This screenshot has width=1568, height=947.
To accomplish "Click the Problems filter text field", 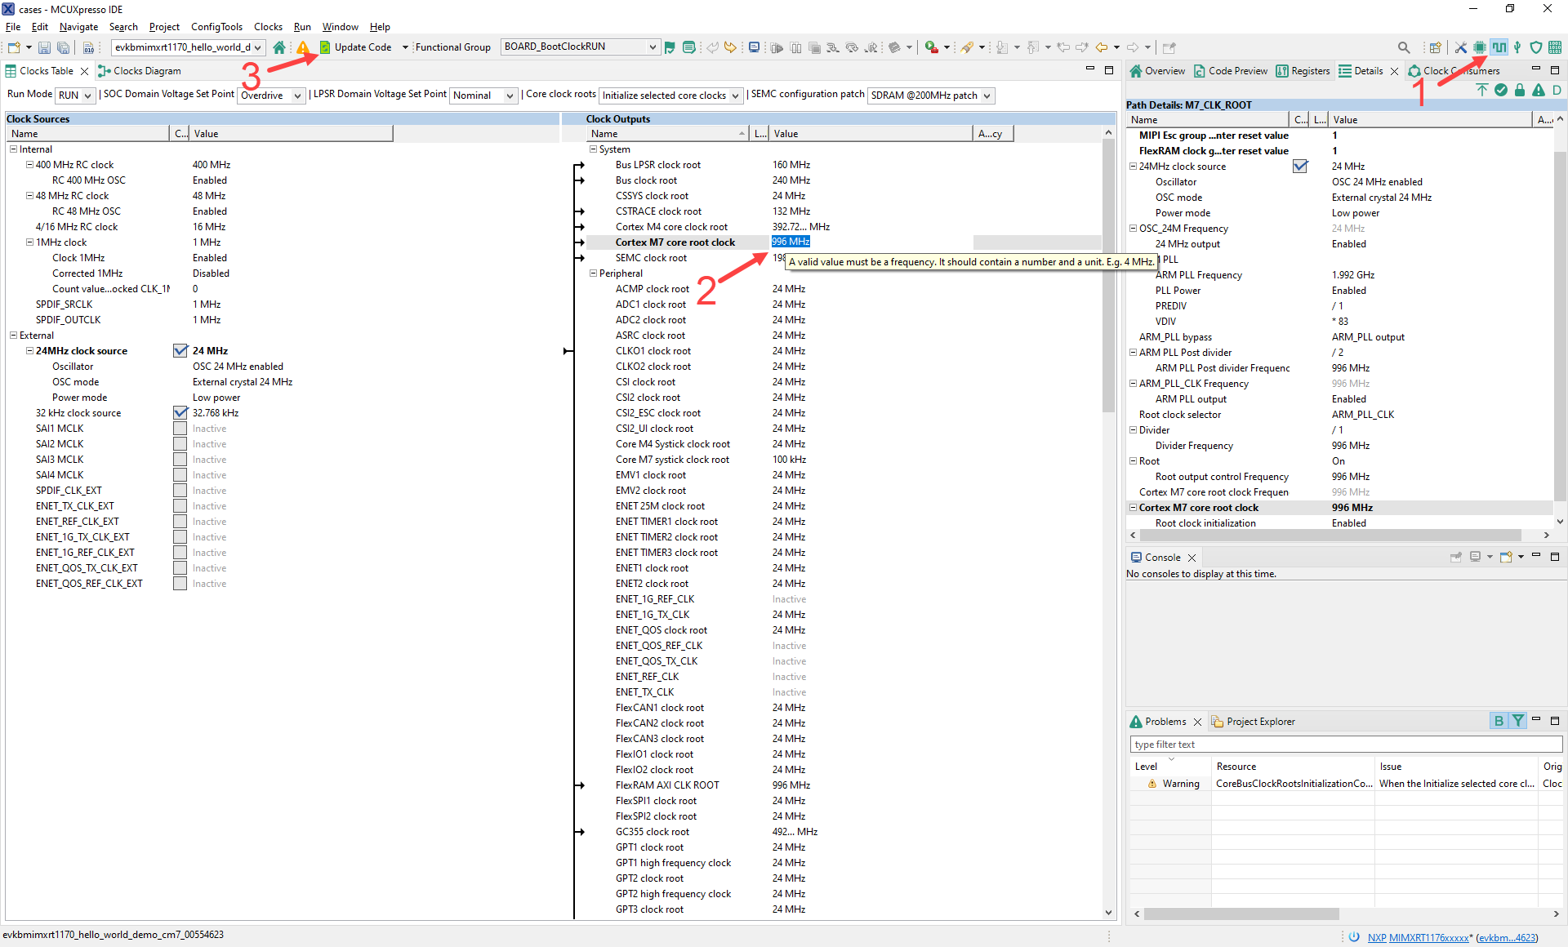I will click(x=1345, y=745).
